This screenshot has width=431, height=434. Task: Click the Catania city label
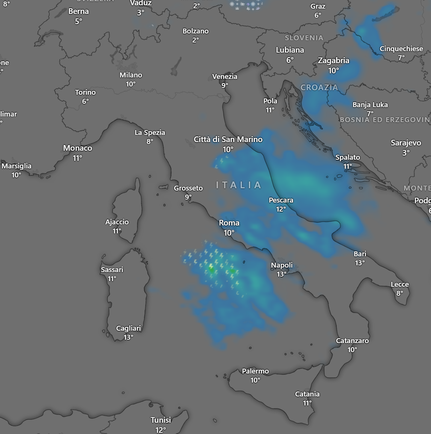tap(307, 394)
